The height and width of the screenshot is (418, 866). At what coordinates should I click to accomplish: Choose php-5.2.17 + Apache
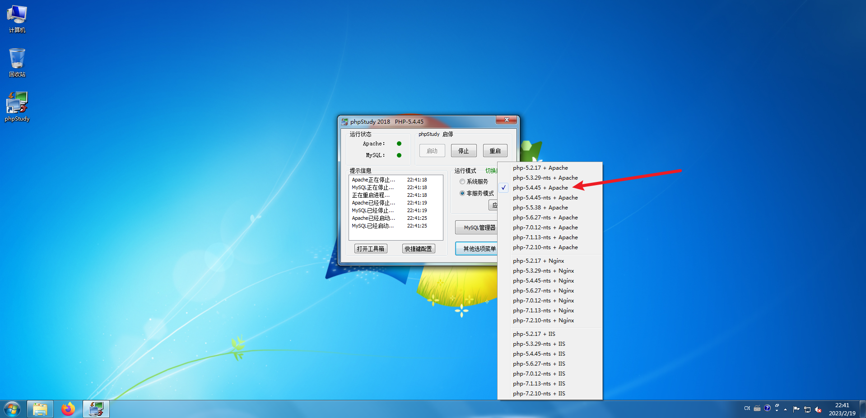coord(550,168)
